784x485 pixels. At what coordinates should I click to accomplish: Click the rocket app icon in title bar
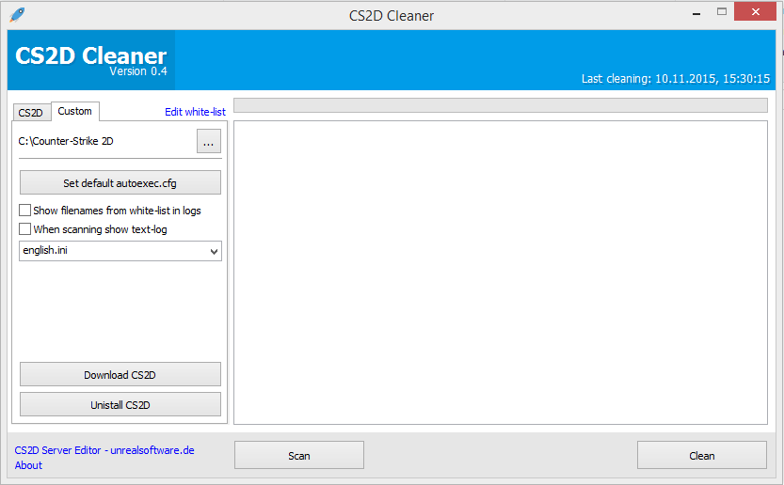pos(17,15)
